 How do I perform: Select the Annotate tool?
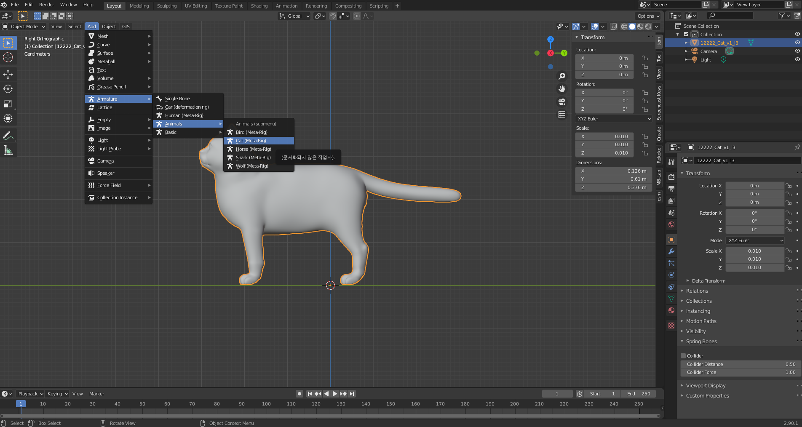click(x=8, y=136)
